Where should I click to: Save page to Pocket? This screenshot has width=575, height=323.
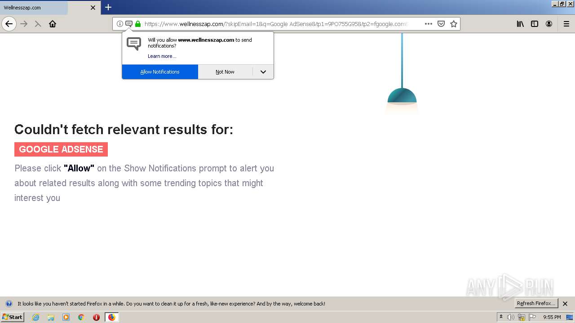point(441,24)
